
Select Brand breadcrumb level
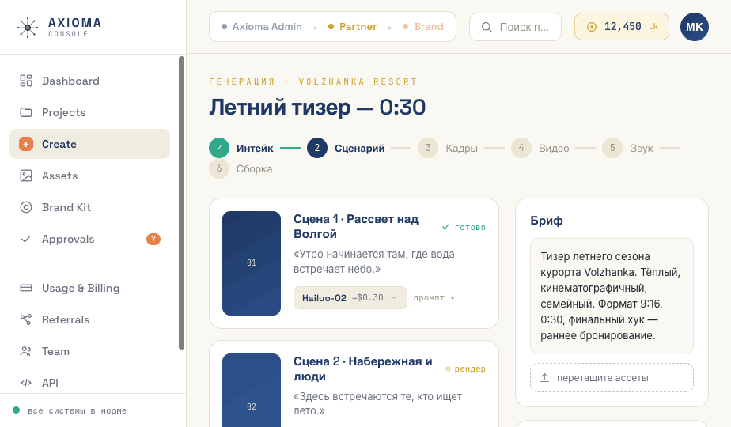pyautogui.click(x=422, y=27)
